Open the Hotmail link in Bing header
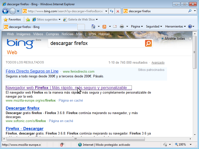The width and height of the screenshot is (199, 149). [x=104, y=34]
